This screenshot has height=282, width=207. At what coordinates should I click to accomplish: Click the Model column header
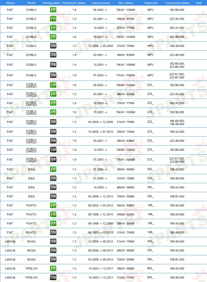coord(31,3)
